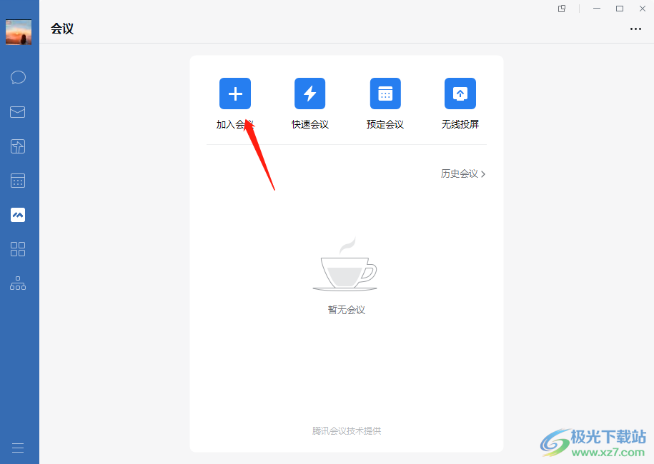Click the profile avatar picture

pyautogui.click(x=18, y=32)
